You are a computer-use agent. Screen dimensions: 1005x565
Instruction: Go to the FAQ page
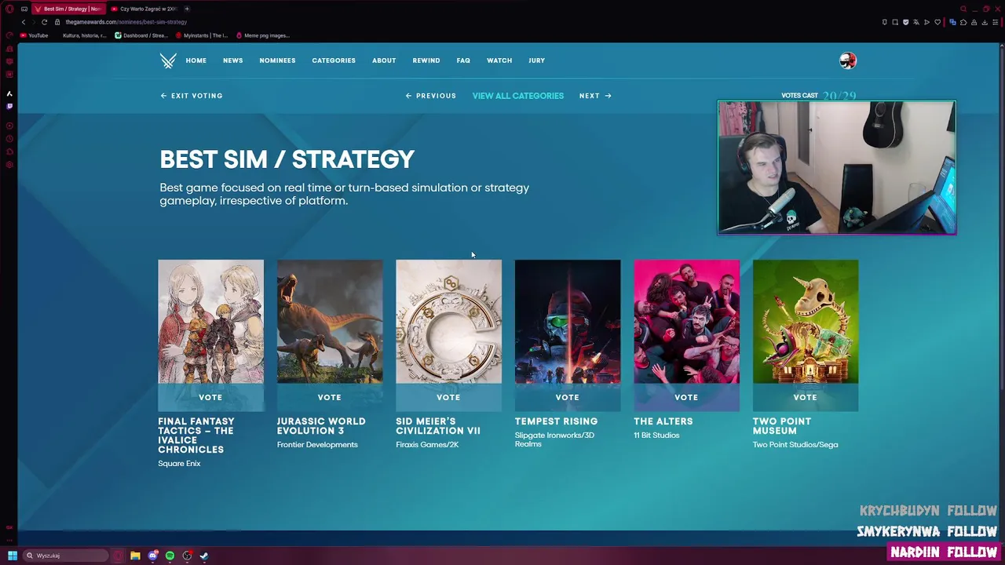[463, 60]
